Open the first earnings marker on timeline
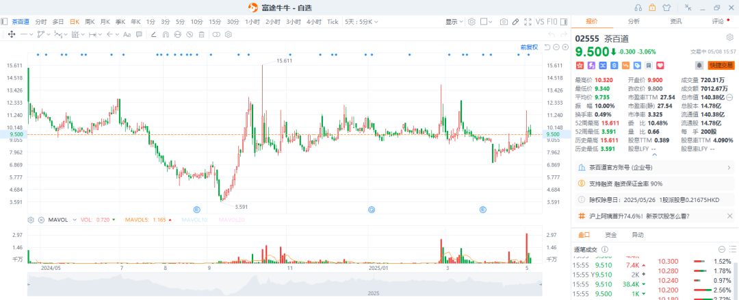The image size is (739, 300). tap(197, 209)
